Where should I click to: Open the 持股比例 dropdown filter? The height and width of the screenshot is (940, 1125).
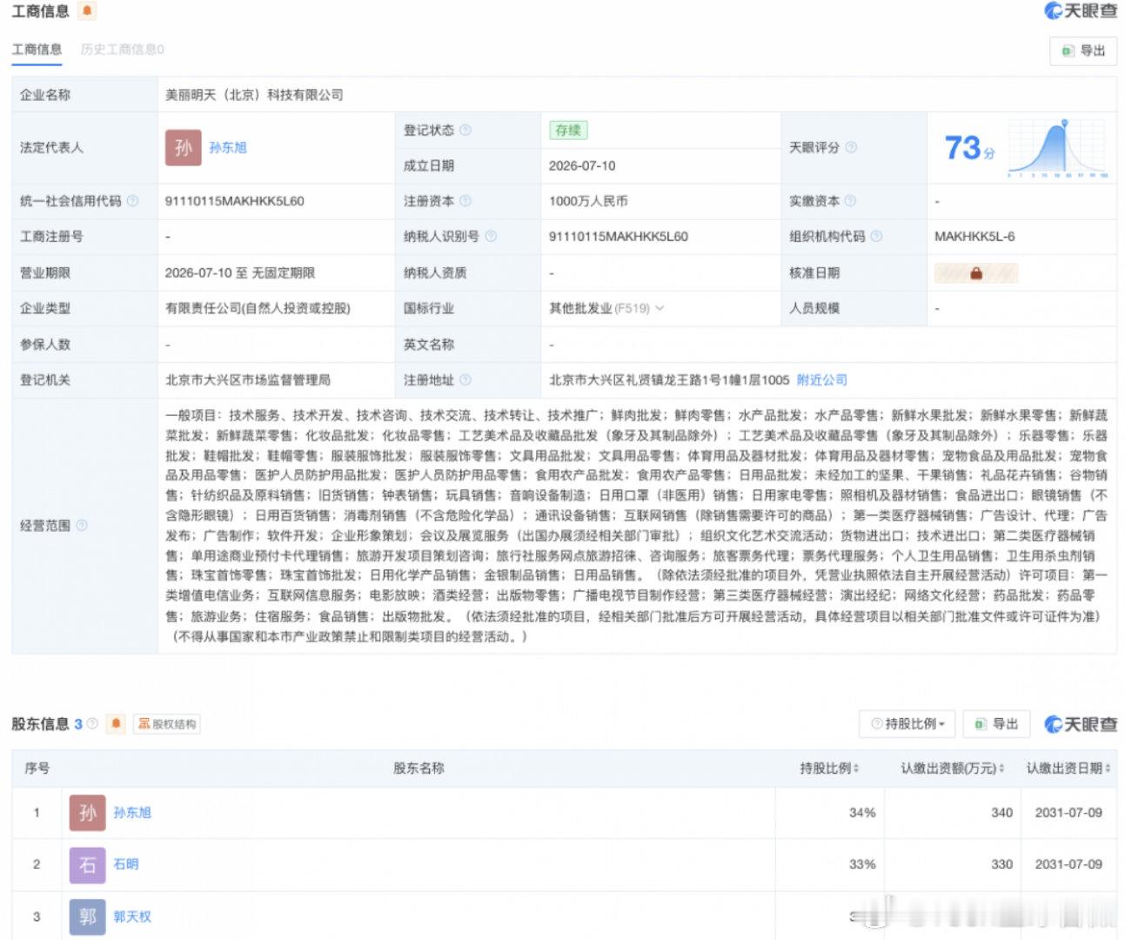coord(907,723)
